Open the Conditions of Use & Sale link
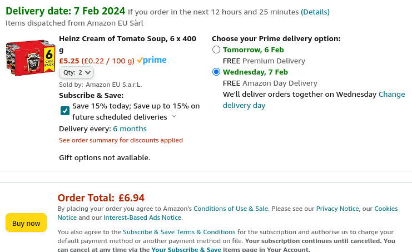The width and height of the screenshot is (412, 252). (x=231, y=209)
